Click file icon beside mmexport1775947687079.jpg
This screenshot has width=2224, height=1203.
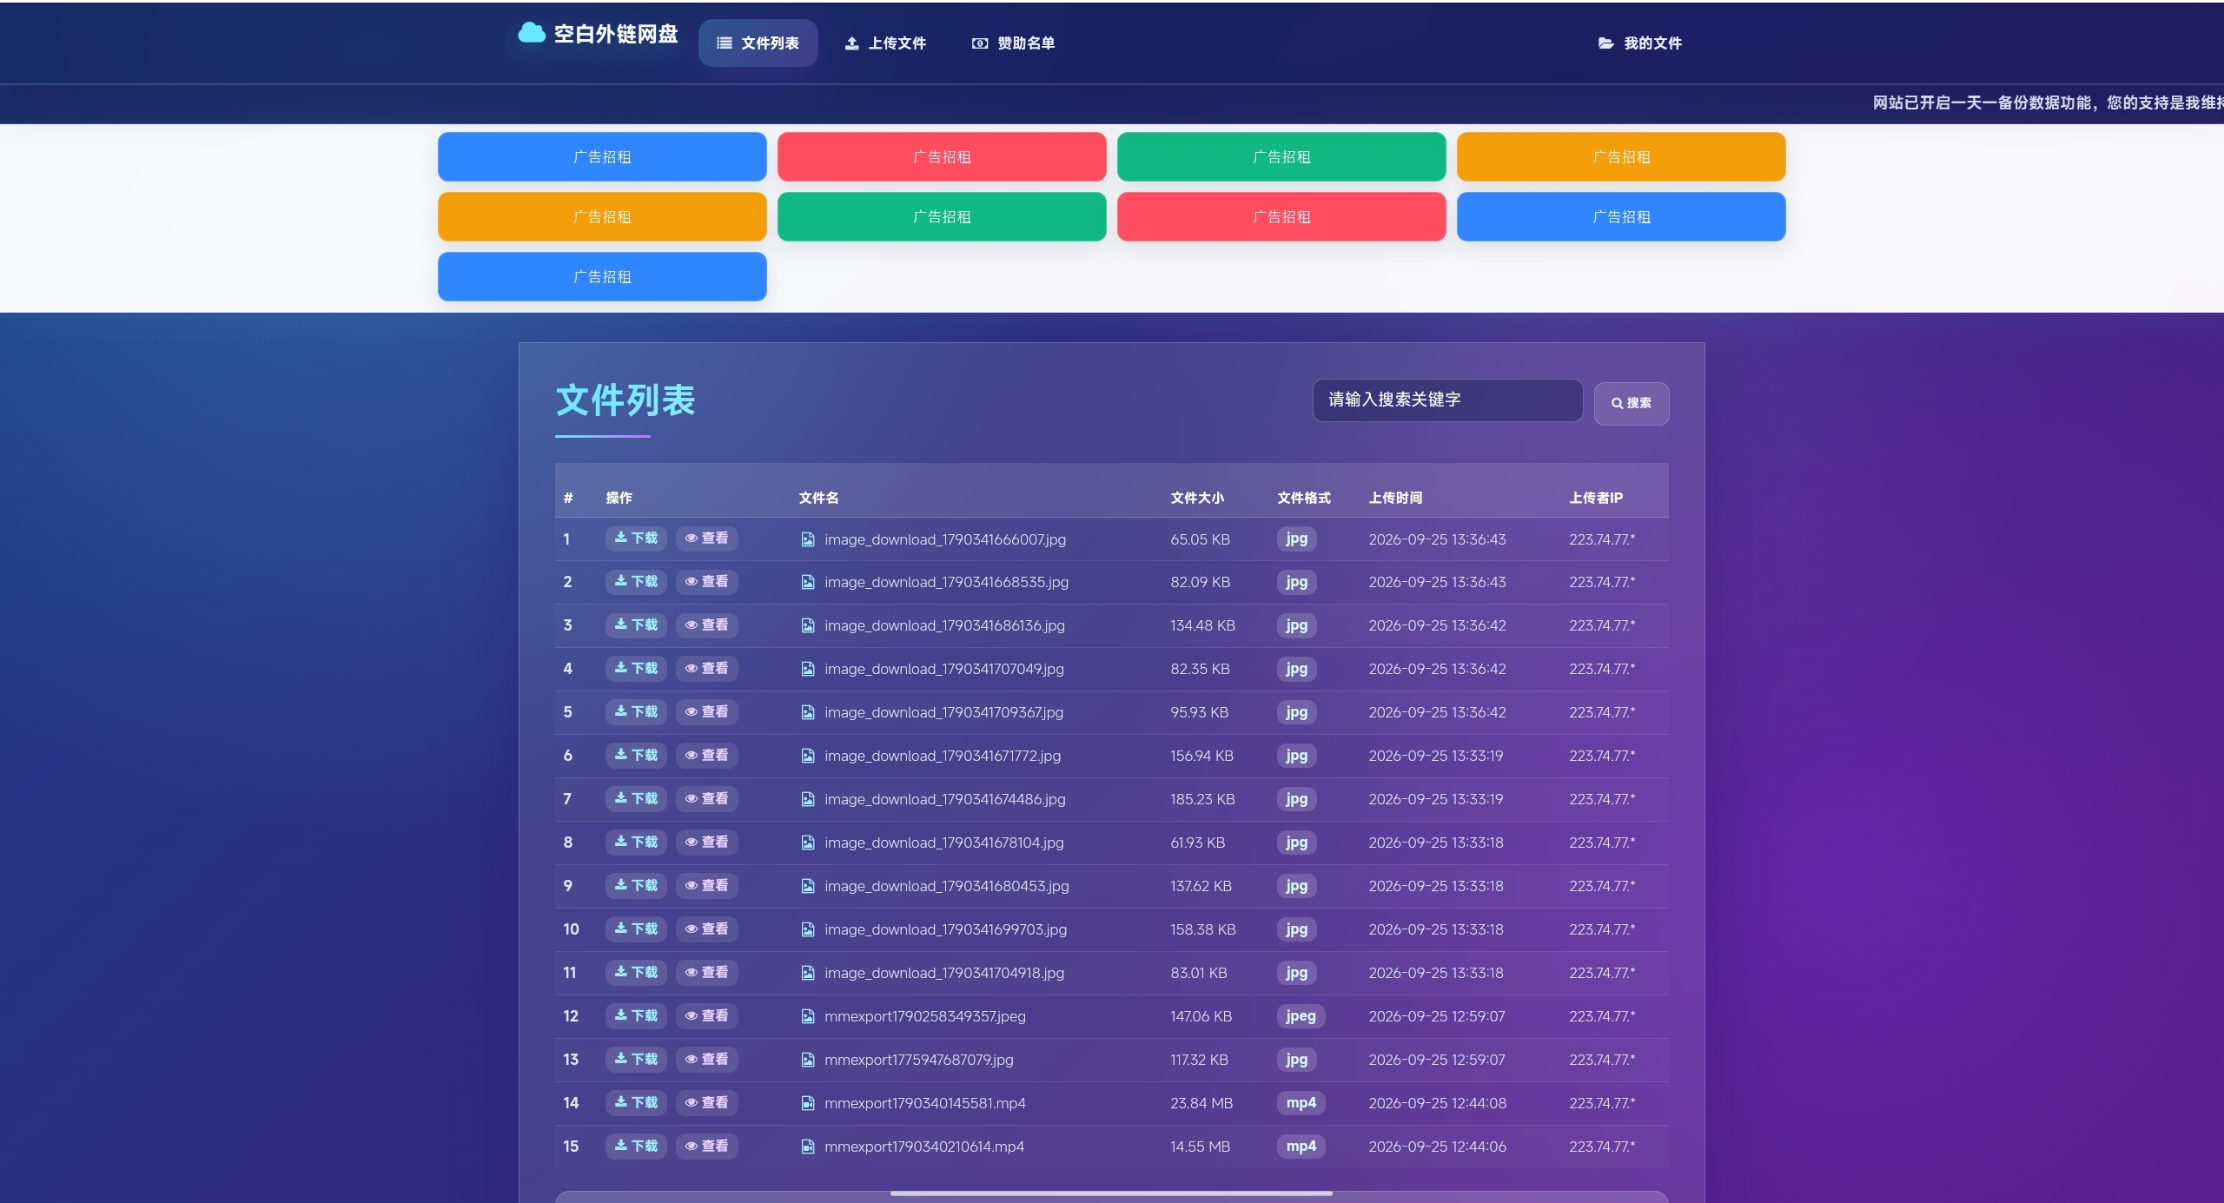(x=808, y=1060)
